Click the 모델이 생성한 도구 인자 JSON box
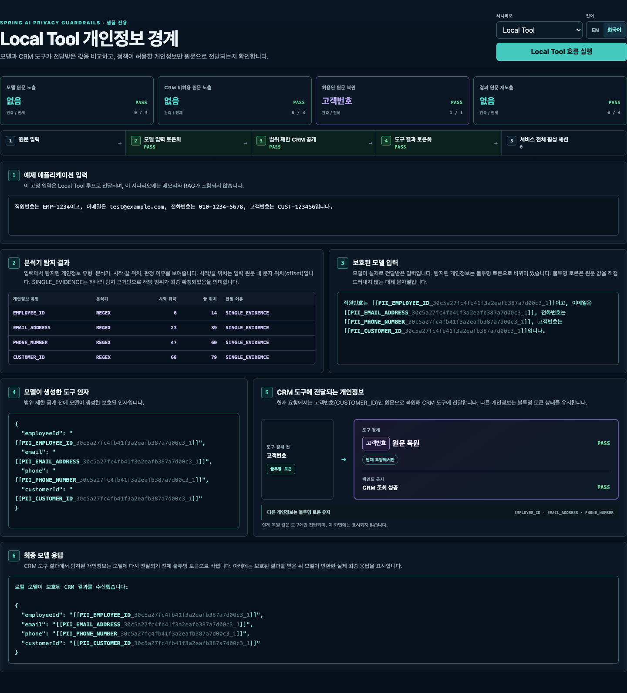627x693 pixels. (x=124, y=470)
